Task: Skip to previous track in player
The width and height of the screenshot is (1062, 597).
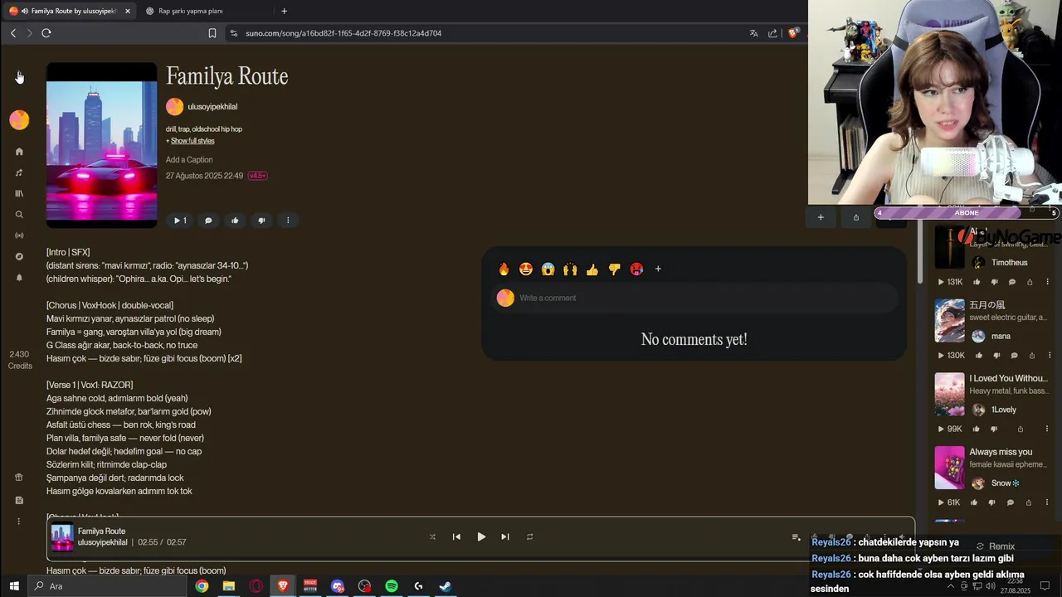Action: [x=456, y=536]
